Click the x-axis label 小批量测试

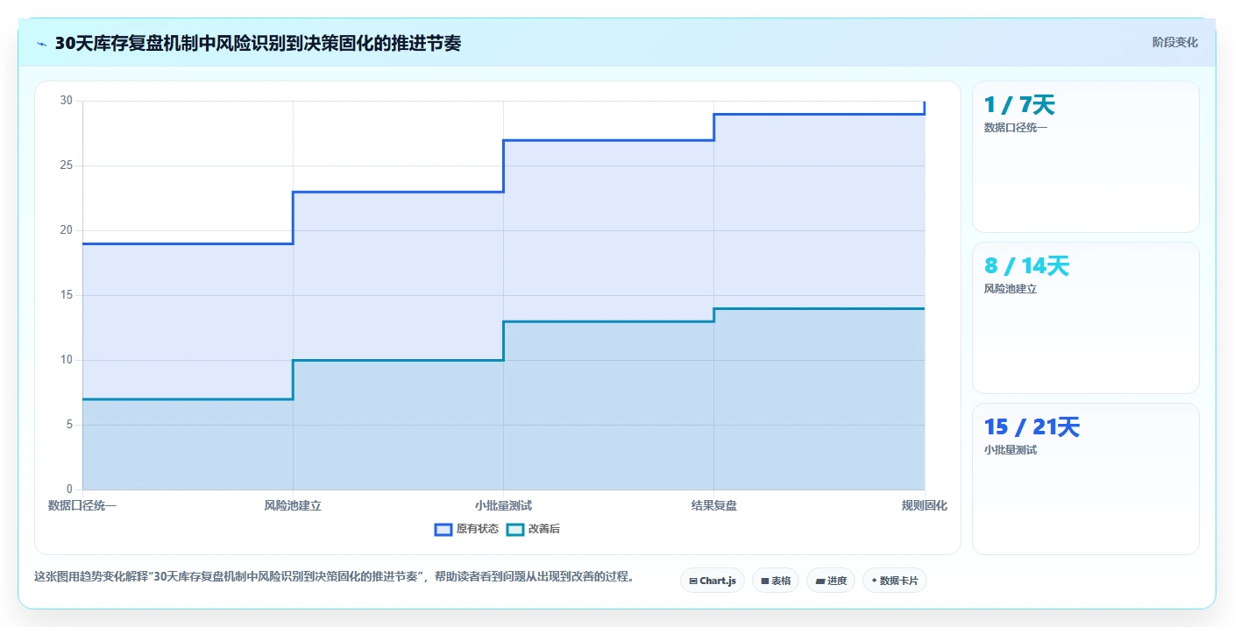[503, 505]
